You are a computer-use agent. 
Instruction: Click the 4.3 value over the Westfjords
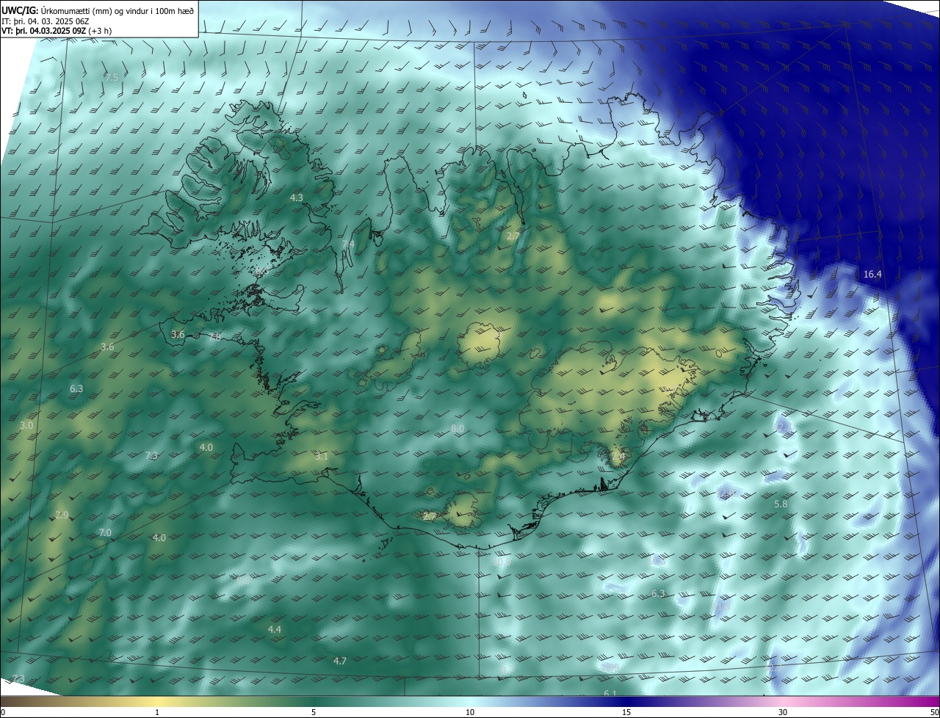pos(297,198)
